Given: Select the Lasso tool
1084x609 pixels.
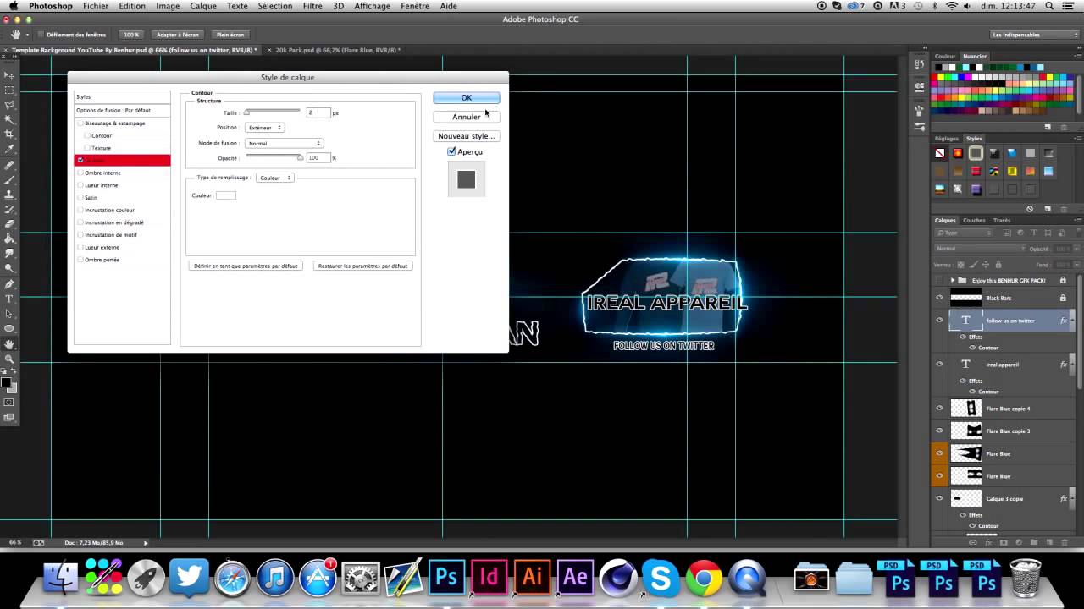Looking at the screenshot, I should (9, 105).
